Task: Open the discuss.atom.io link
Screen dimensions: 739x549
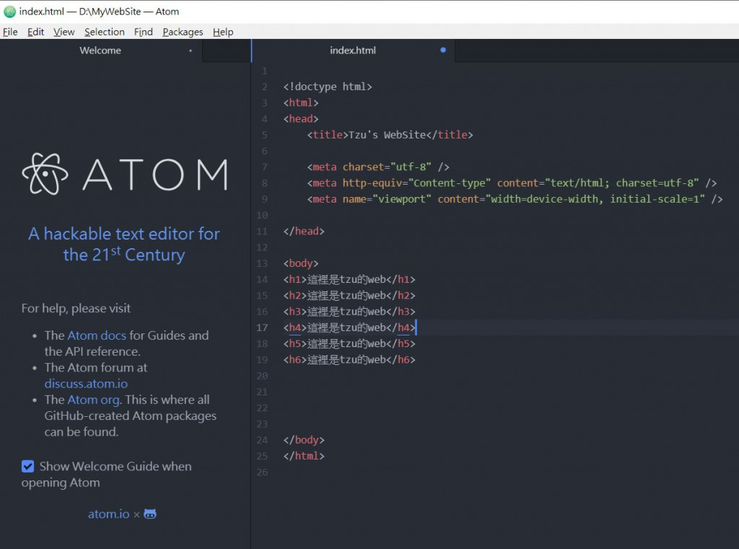Action: click(x=87, y=384)
